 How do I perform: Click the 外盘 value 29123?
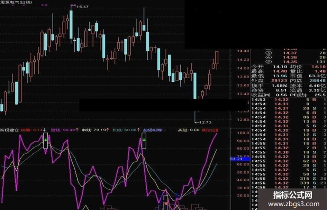coord(279,80)
